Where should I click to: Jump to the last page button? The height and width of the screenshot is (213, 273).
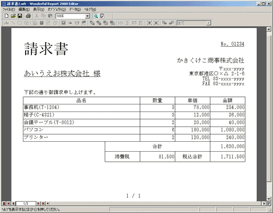pyautogui.click(x=43, y=204)
